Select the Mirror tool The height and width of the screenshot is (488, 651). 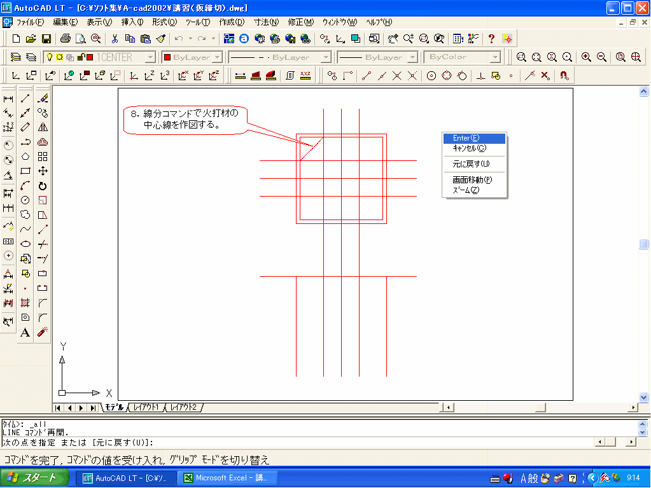(x=43, y=127)
